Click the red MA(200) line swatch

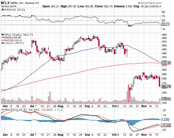pos(3,40)
